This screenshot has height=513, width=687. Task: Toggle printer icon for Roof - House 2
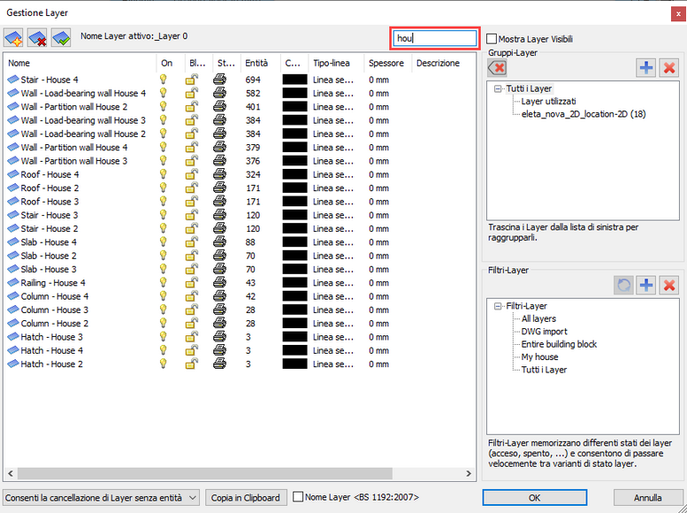pos(219,188)
